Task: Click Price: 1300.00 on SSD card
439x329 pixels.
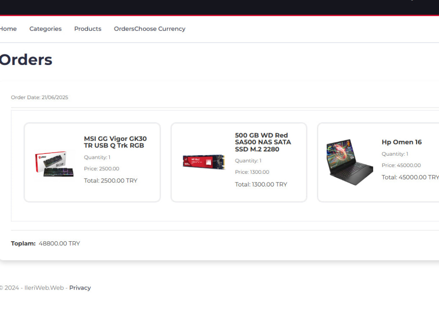Action: [252, 172]
